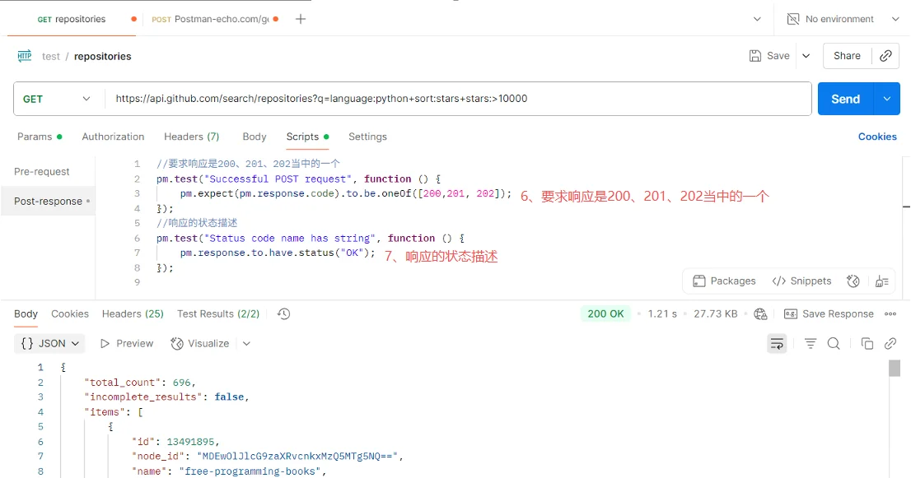Click the Share button

(847, 56)
